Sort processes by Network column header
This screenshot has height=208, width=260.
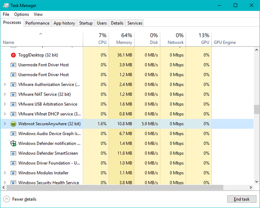click(x=173, y=39)
